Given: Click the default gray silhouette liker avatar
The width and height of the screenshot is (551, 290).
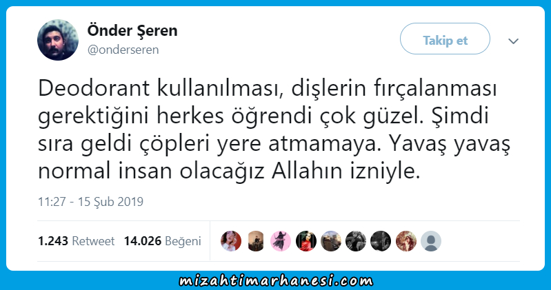Looking at the screenshot, I should point(431,241).
